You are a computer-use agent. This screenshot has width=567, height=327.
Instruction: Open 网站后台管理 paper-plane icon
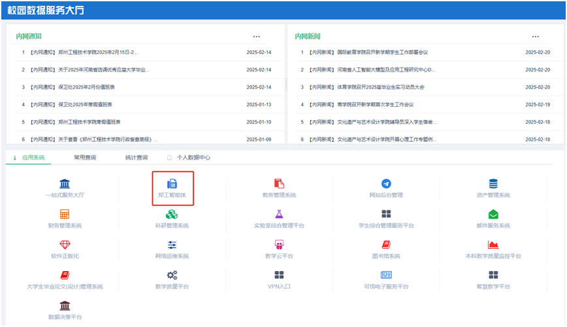click(386, 184)
